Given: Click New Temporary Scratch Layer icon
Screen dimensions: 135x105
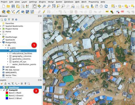Looking at the screenshot, I should pyautogui.click(x=23, y=12).
